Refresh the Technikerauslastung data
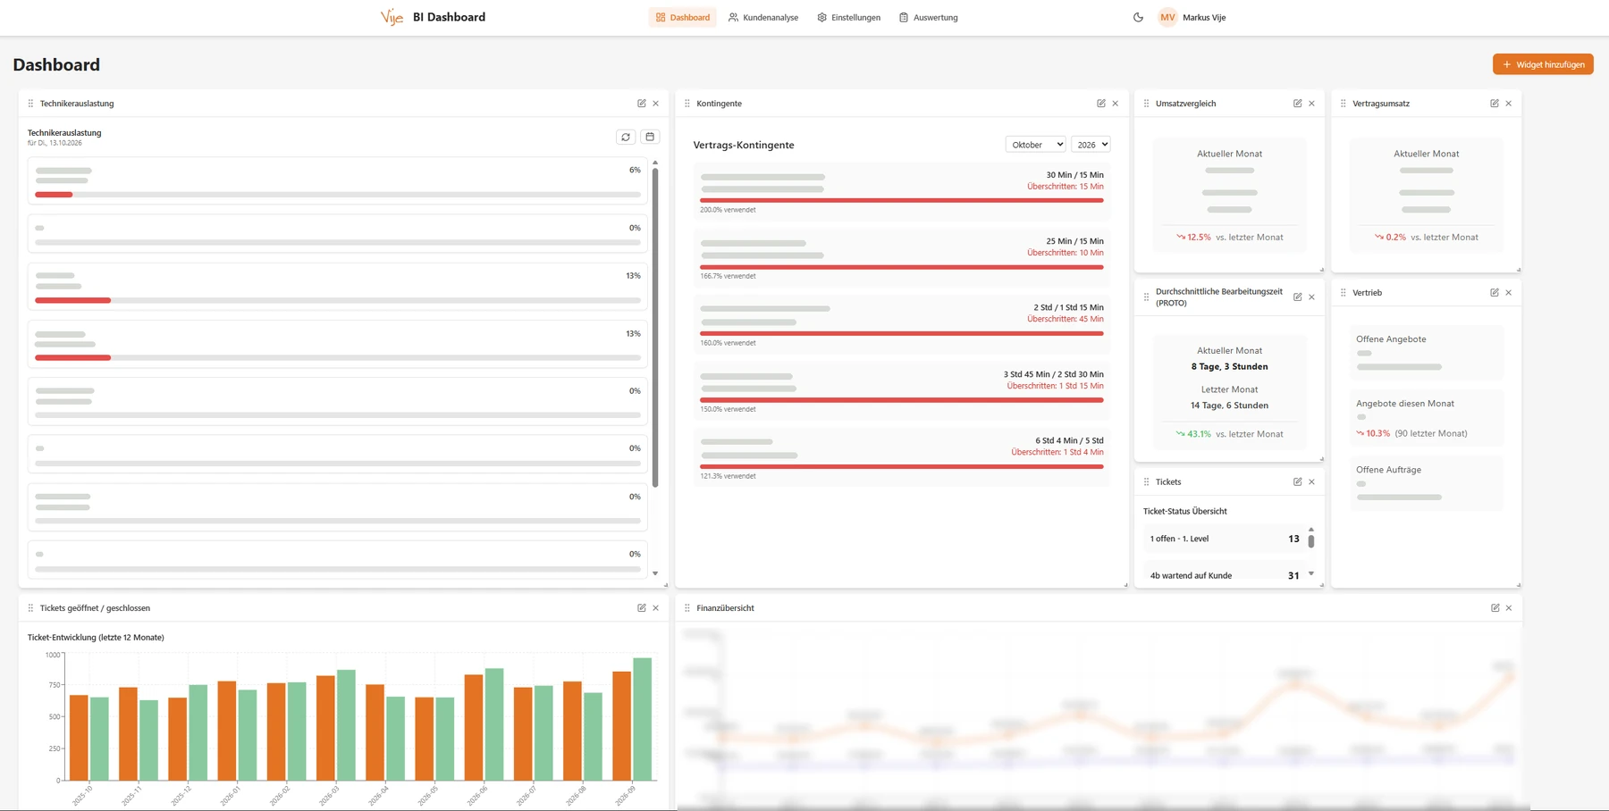1609x811 pixels. pos(626,137)
